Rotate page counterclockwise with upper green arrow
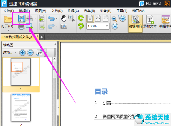The height and width of the screenshot is (126, 171). tap(81, 19)
